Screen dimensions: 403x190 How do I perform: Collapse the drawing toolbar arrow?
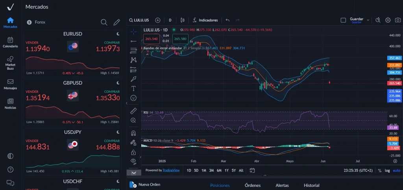coord(140,157)
